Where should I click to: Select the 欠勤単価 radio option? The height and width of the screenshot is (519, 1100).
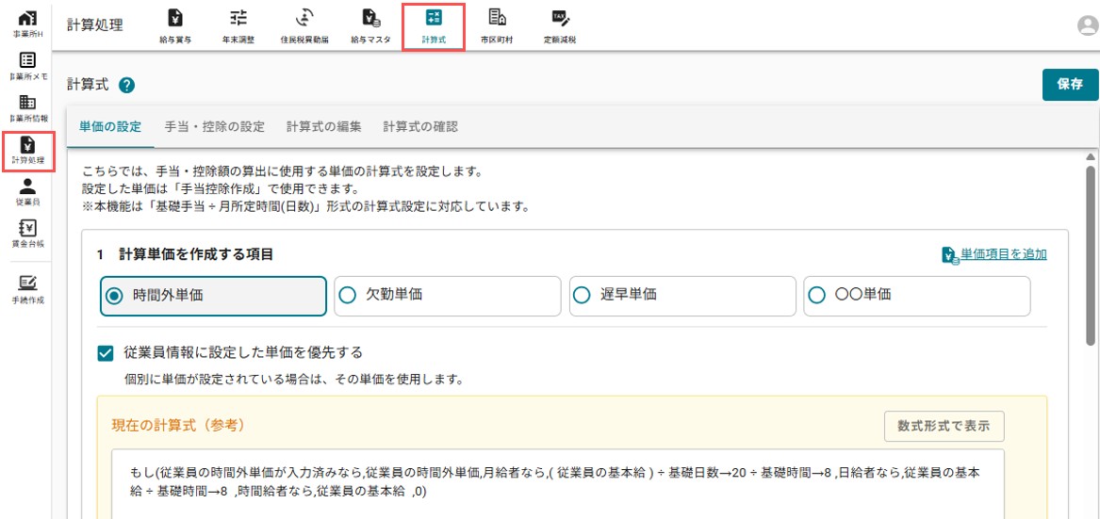point(448,296)
